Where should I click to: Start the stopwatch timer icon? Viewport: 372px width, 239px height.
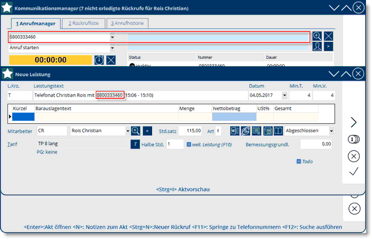pos(99,60)
